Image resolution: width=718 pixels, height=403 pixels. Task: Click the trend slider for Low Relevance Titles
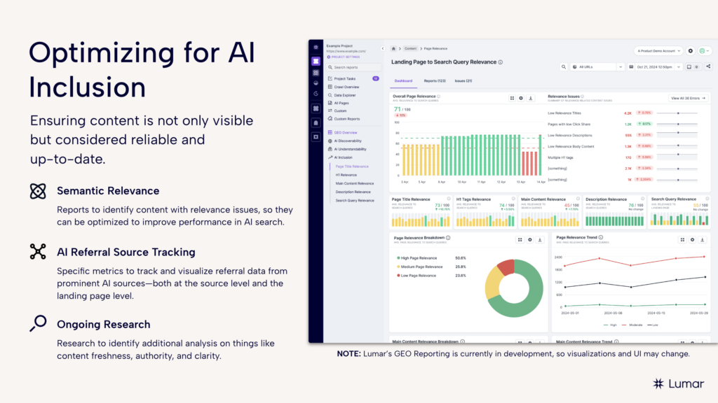point(677,113)
